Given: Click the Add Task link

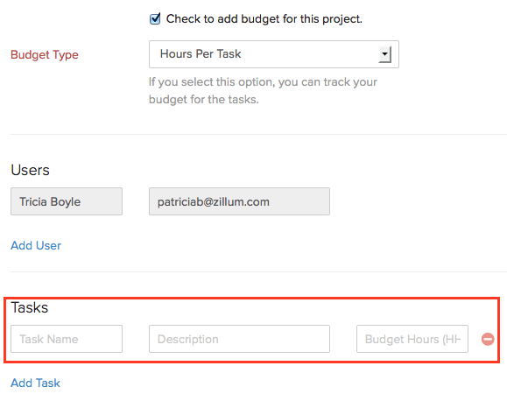Looking at the screenshot, I should coord(35,383).
